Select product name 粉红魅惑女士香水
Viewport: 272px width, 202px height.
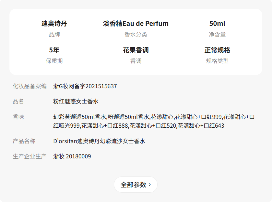pyautogui.click(x=76, y=101)
